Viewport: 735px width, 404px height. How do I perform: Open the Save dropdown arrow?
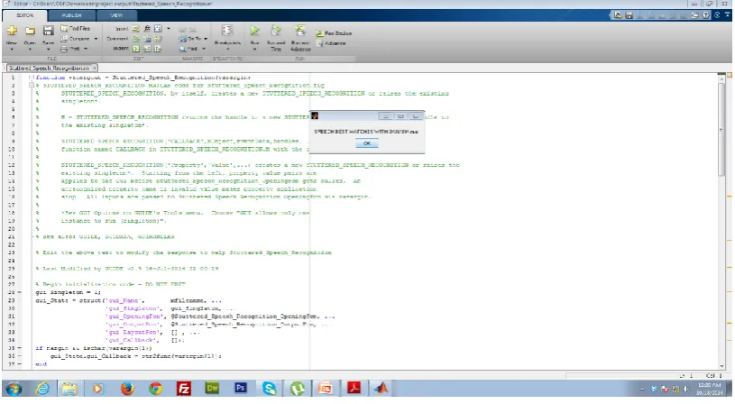pos(48,49)
